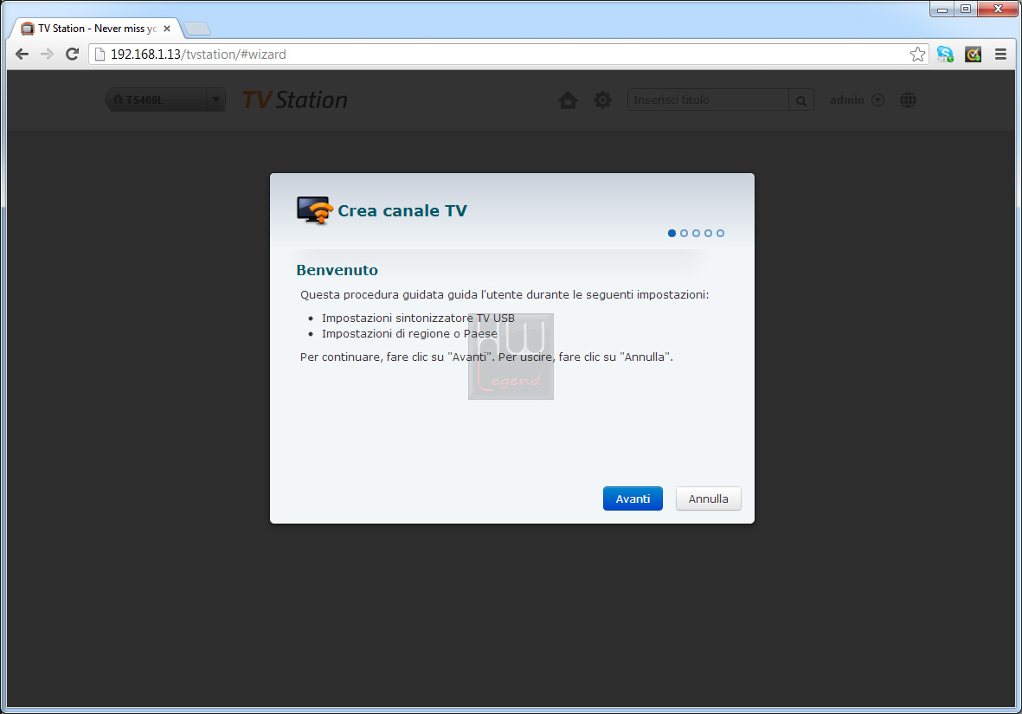Click the 'Crea canale TV' wizard title
Image resolution: width=1022 pixels, height=714 pixels.
click(x=402, y=210)
